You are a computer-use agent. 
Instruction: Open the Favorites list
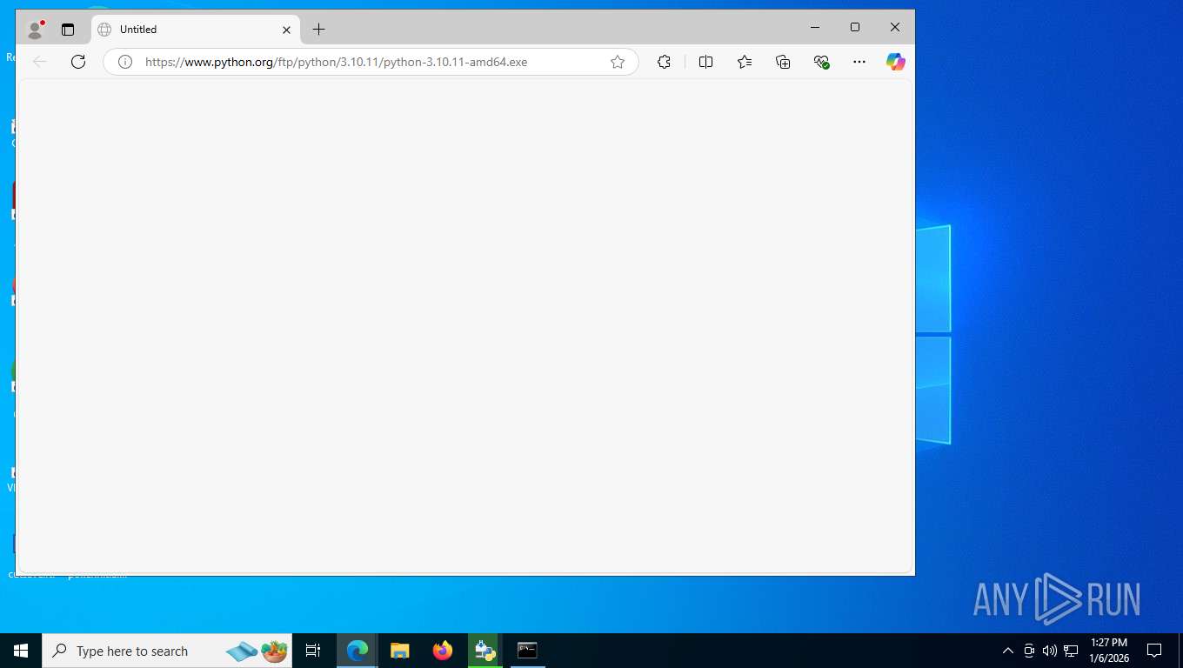(x=745, y=62)
